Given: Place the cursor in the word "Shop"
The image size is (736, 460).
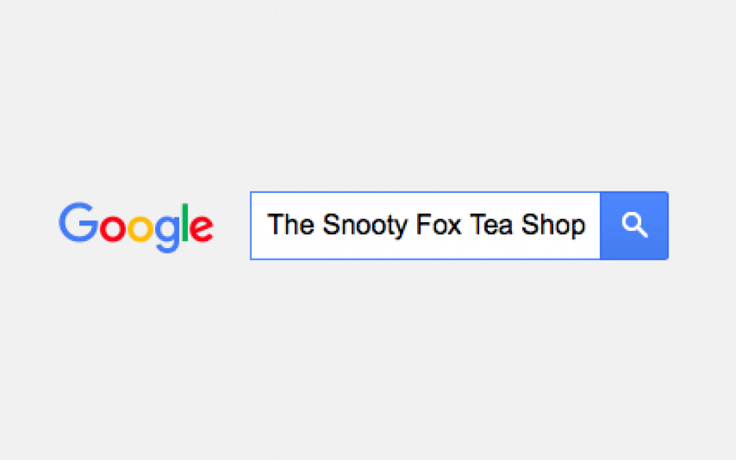Looking at the screenshot, I should 553,226.
